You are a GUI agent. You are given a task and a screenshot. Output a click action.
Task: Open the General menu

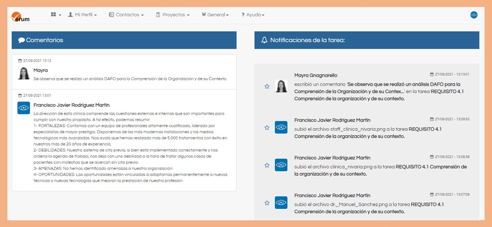click(x=215, y=15)
